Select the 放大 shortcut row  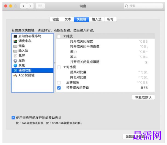click(x=105, y=57)
